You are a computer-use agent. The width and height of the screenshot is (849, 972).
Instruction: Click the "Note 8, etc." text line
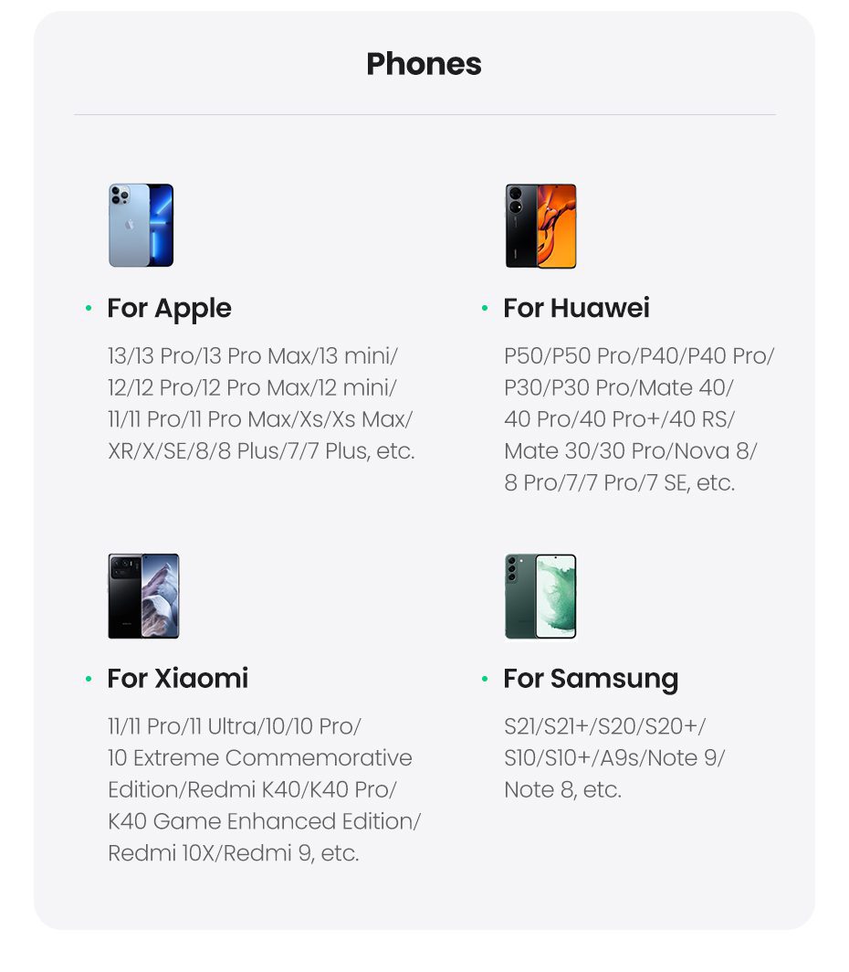562,789
